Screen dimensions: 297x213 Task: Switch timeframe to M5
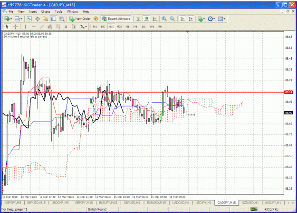click(103, 27)
